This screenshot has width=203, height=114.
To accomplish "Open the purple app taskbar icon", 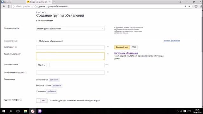I will tap(40, 111).
